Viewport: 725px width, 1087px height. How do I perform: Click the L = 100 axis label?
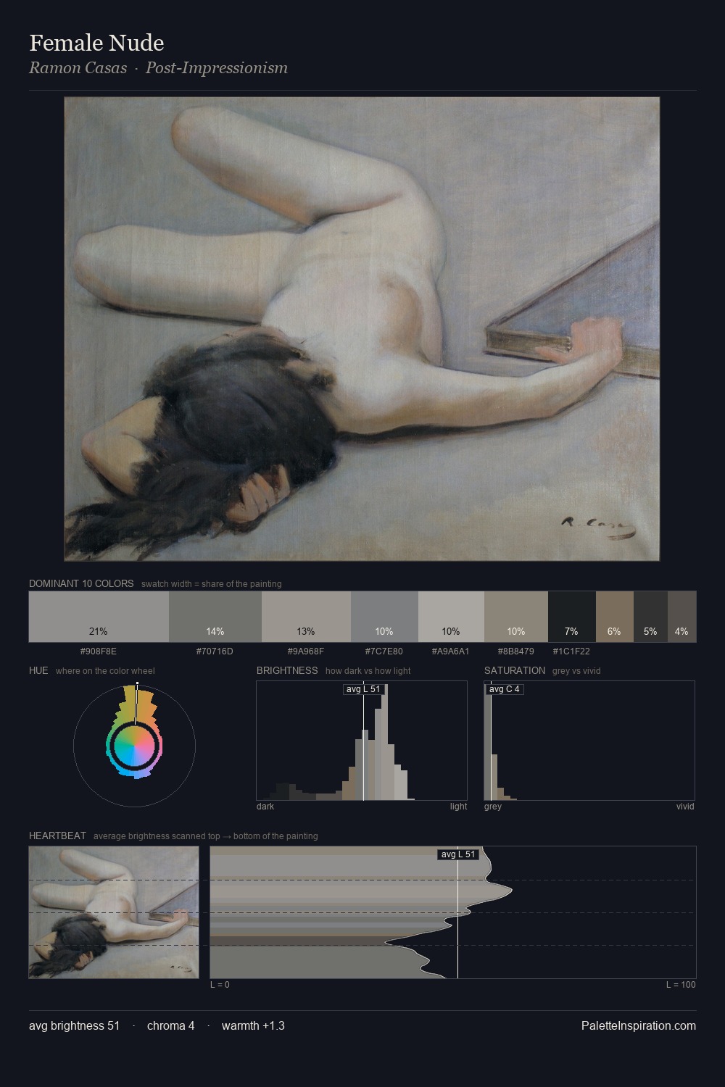tap(681, 985)
